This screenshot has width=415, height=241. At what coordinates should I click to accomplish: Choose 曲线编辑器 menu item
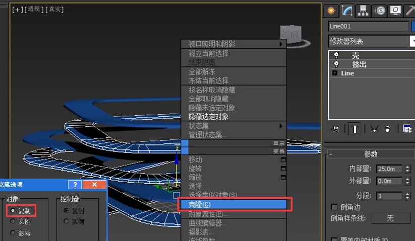pyautogui.click(x=233, y=223)
